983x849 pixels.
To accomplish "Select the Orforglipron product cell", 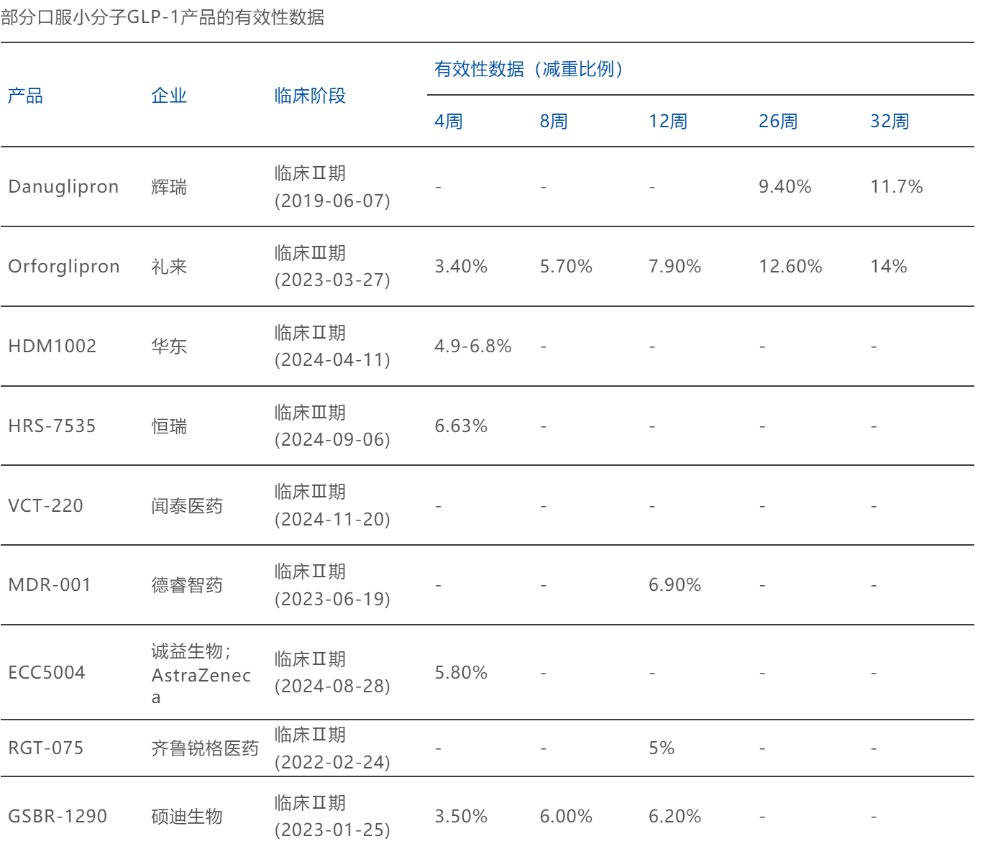I will point(64,267).
